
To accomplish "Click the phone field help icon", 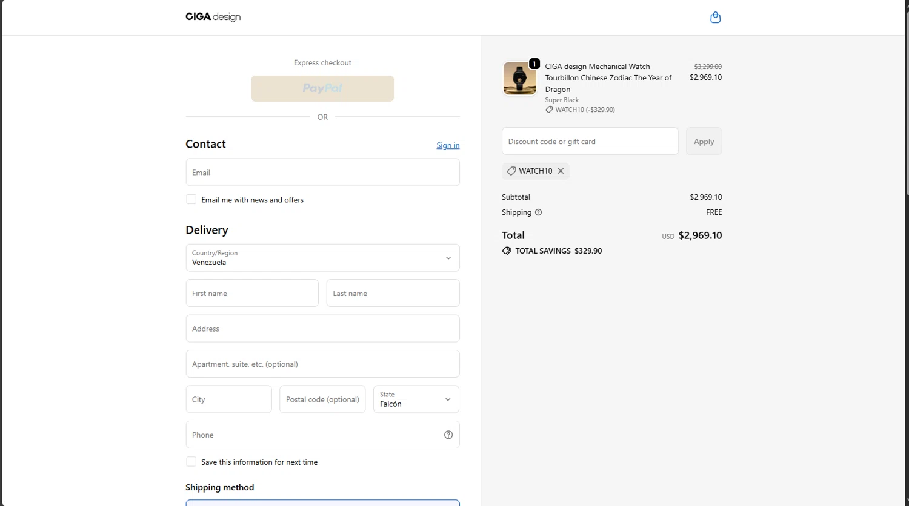I will tap(448, 435).
